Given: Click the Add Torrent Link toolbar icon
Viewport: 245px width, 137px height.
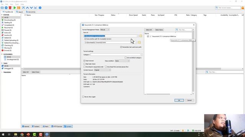Looking at the screenshot, I should [2, 8].
